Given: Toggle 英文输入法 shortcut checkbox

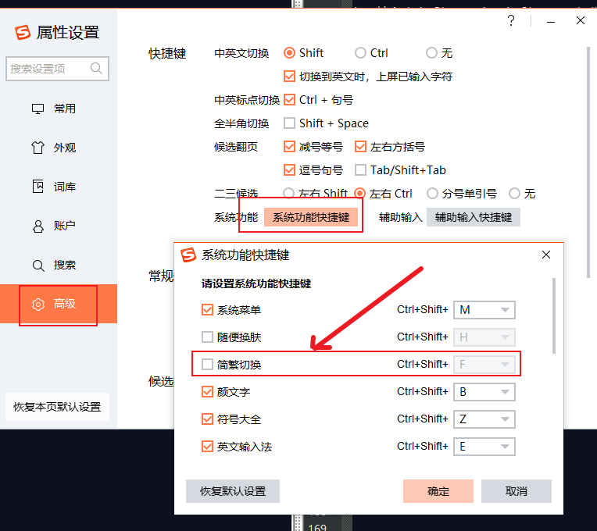Looking at the screenshot, I should [207, 446].
